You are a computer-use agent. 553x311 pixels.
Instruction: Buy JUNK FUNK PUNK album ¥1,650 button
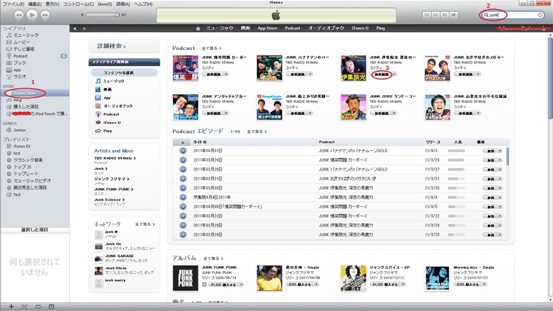pos(223,285)
